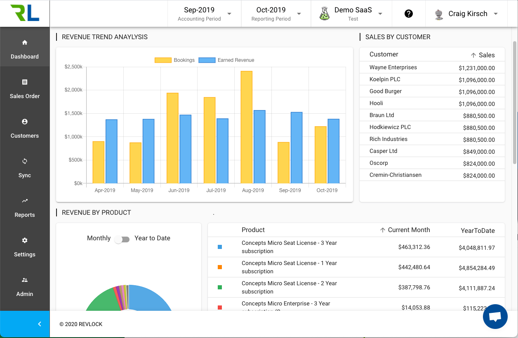Open the Craig Kirsch user menu arrow
Screen dimensions: 518x338
click(x=496, y=14)
